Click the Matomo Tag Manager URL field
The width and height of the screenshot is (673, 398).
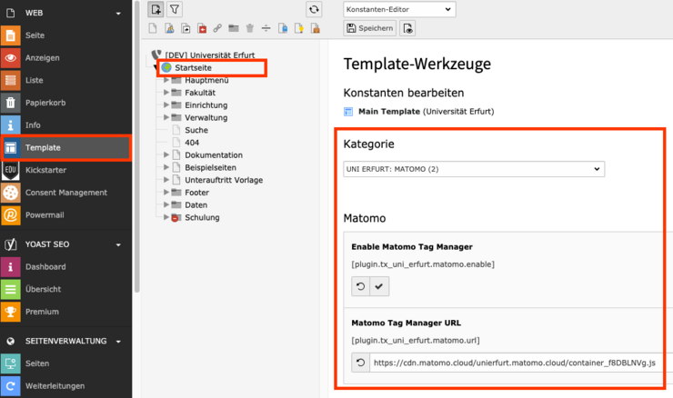tap(514, 363)
